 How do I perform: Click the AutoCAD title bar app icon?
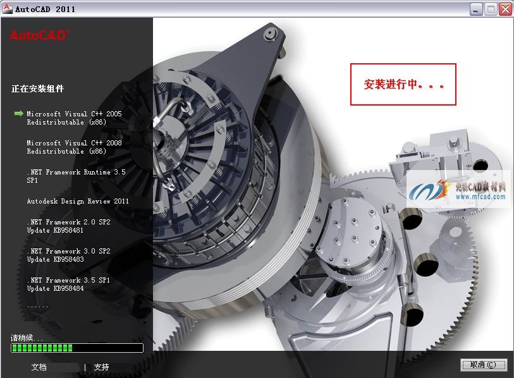click(7, 8)
